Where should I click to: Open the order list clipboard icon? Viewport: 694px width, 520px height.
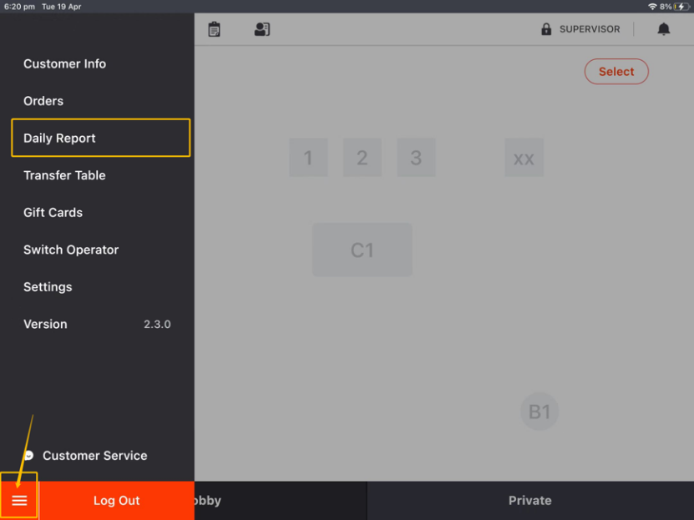point(215,29)
